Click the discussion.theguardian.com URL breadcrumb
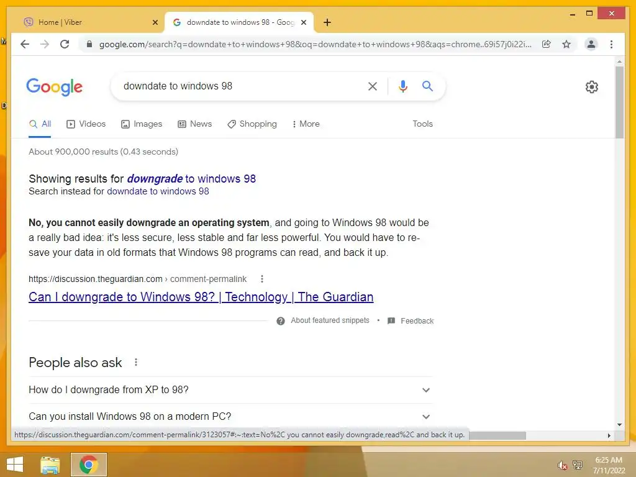 (137, 279)
